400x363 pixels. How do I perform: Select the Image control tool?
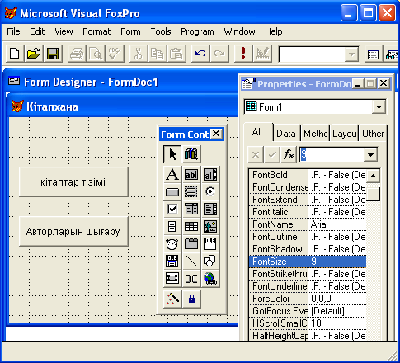210,227
